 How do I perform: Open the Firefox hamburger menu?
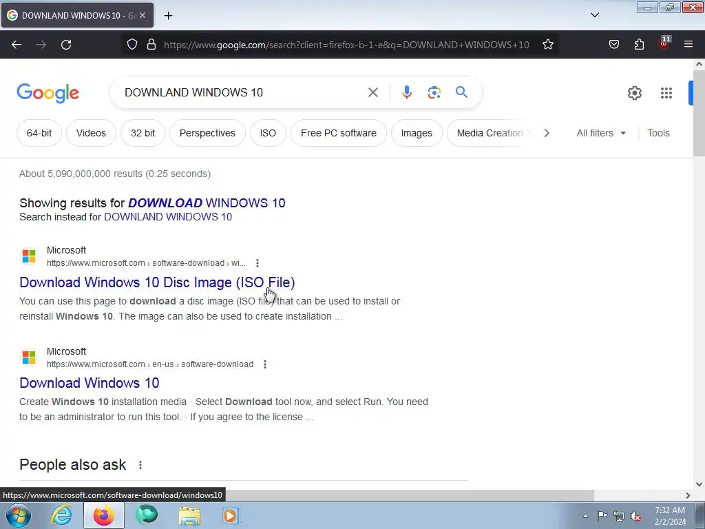tap(688, 45)
